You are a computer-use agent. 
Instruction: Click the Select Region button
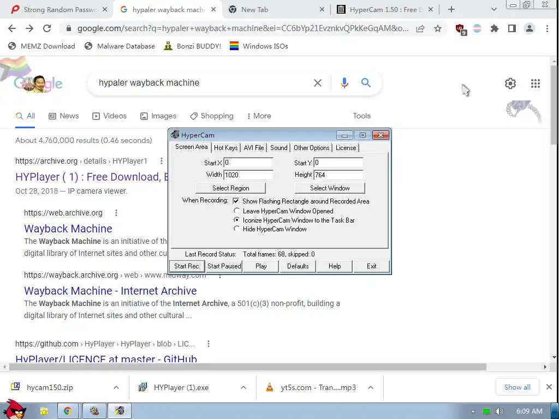(231, 188)
